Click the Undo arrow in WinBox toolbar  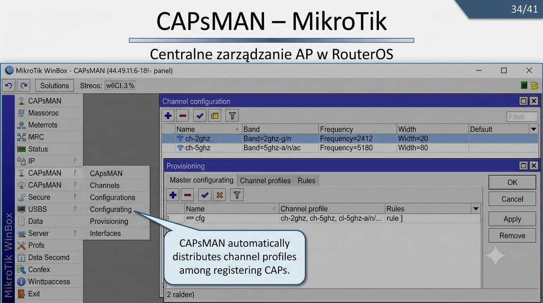(x=9, y=86)
